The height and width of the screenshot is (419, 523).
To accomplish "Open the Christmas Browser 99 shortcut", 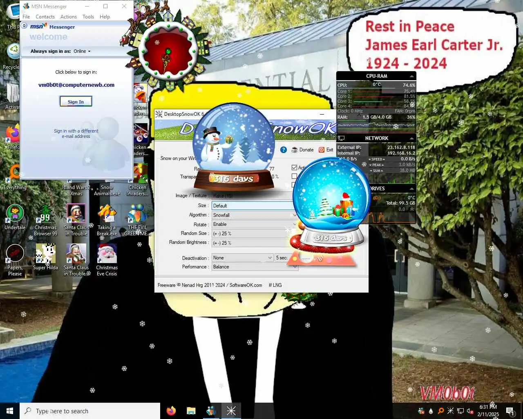I will (45, 220).
